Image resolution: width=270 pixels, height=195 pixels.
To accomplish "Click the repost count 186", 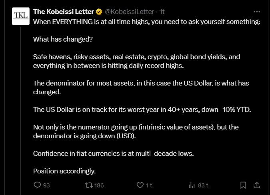I will (x=100, y=185).
